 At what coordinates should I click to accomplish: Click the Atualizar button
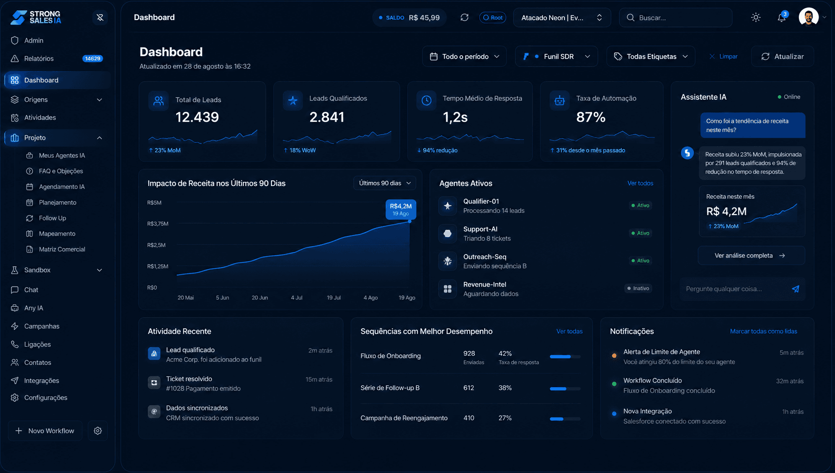pos(782,57)
